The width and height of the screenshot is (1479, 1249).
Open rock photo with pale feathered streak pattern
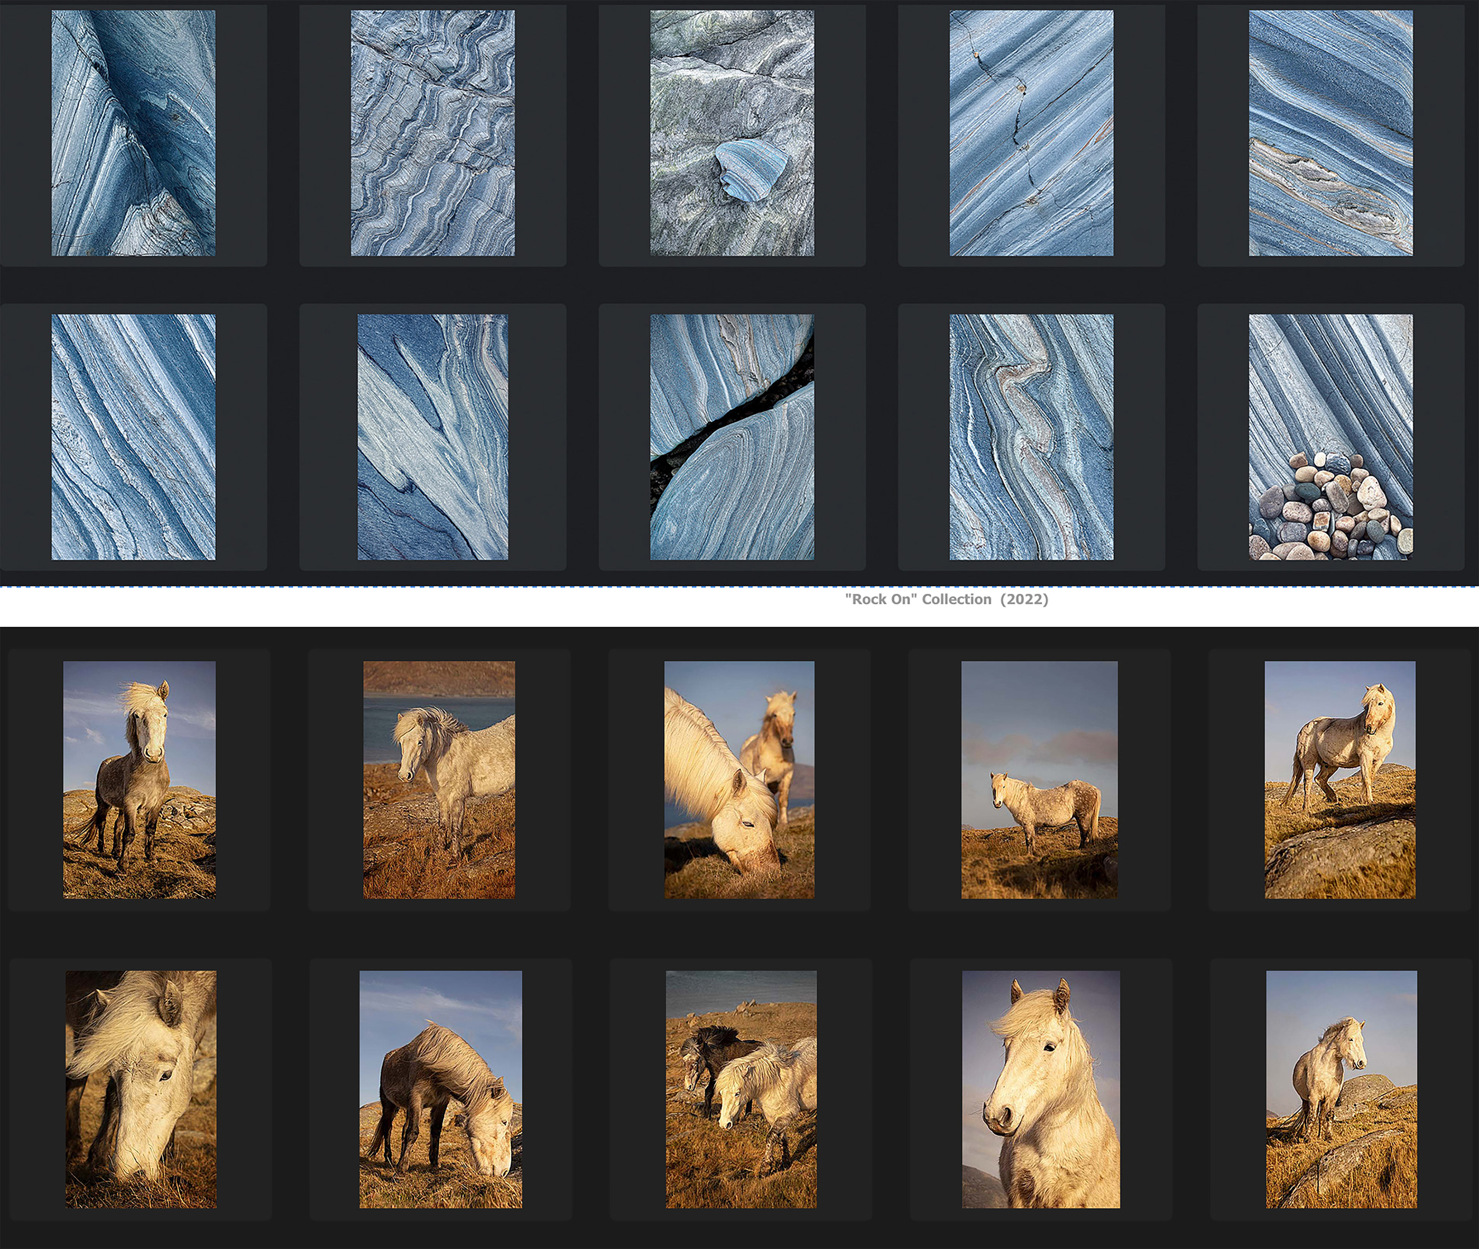(433, 437)
